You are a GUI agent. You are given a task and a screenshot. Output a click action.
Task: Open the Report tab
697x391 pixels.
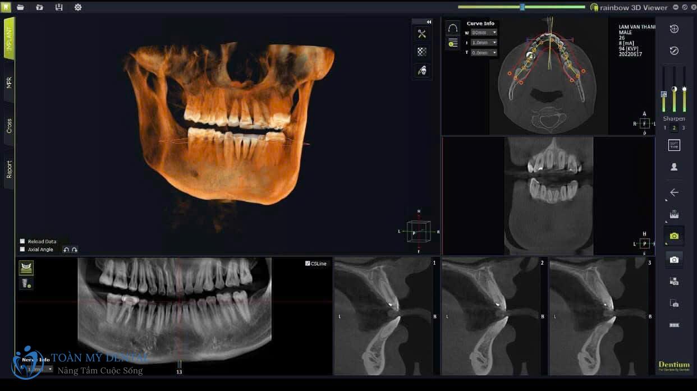tap(9, 169)
